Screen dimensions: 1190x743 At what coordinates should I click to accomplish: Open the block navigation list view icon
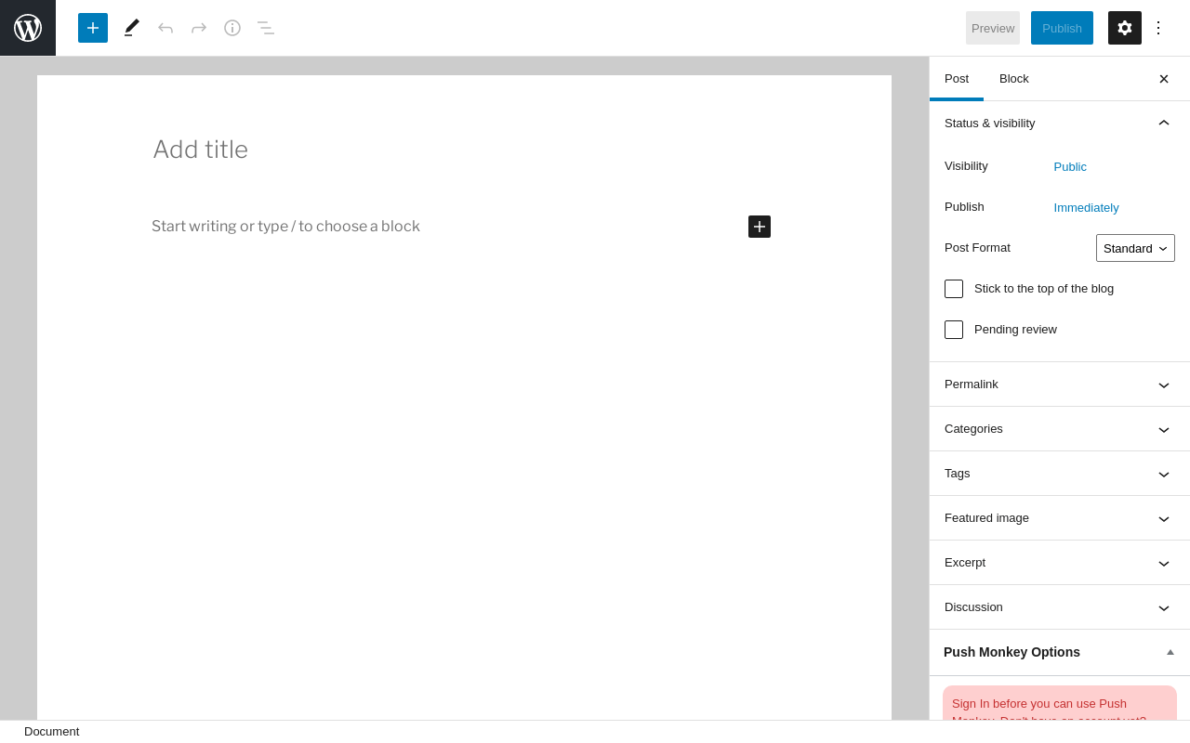266,28
